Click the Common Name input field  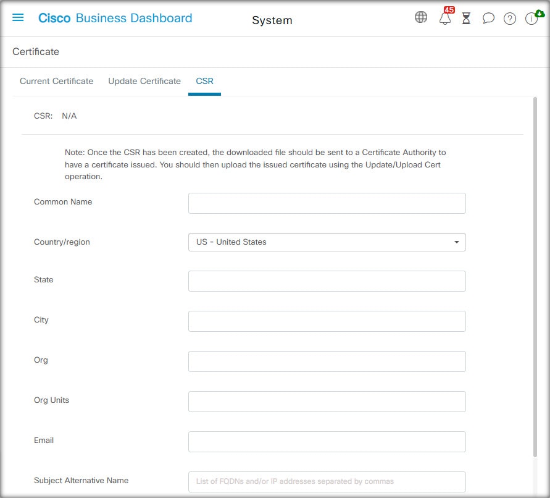(x=327, y=203)
